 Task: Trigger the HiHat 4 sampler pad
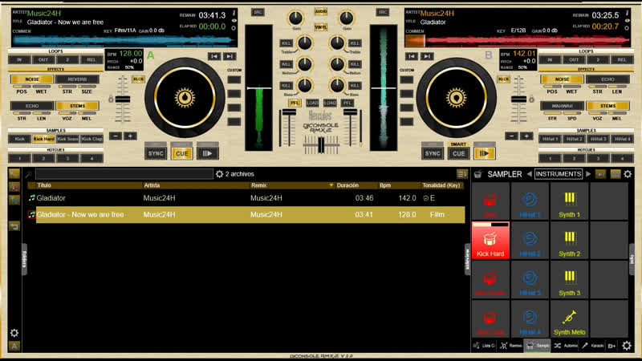click(530, 318)
